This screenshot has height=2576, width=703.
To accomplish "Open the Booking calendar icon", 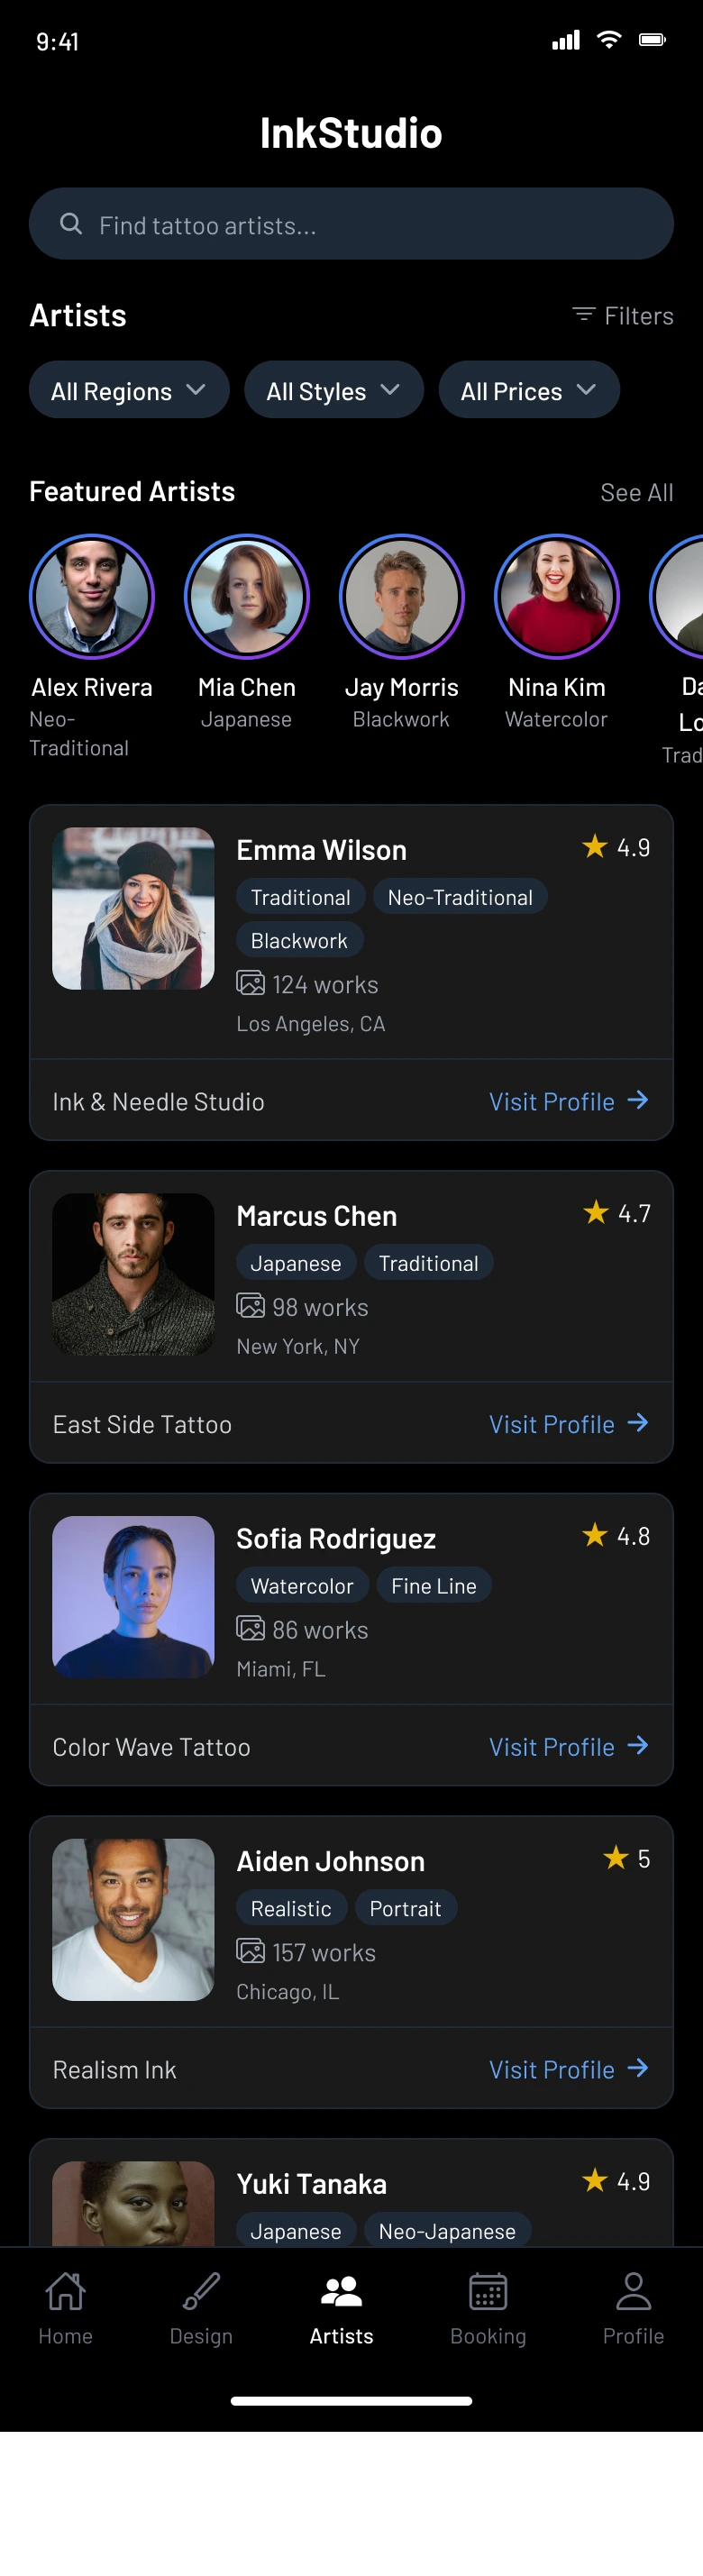I will click(488, 2291).
